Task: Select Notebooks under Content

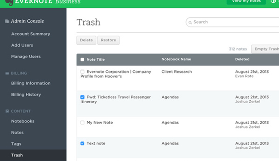Action: pyautogui.click(x=23, y=121)
